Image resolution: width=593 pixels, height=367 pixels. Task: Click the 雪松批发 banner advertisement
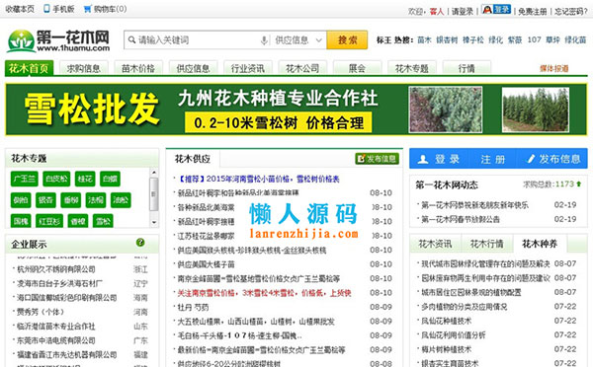click(x=296, y=110)
